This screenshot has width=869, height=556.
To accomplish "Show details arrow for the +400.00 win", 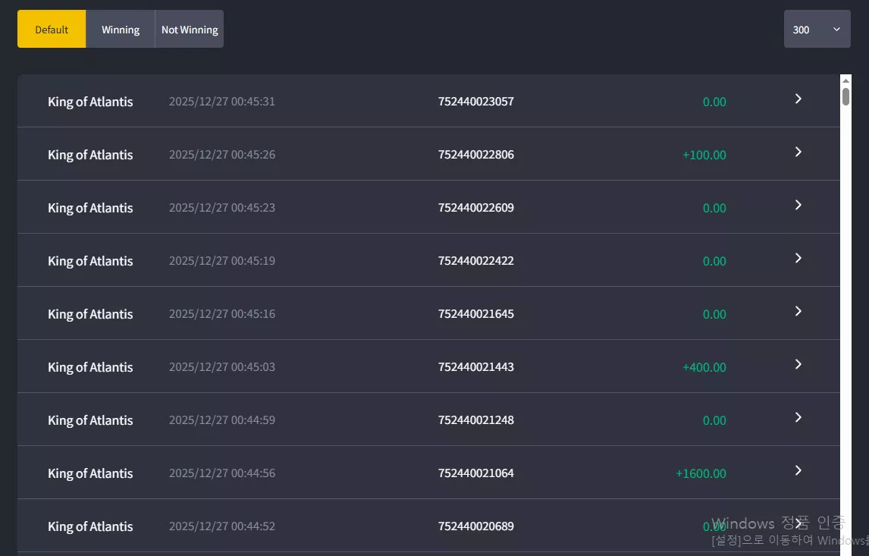I will (x=798, y=364).
